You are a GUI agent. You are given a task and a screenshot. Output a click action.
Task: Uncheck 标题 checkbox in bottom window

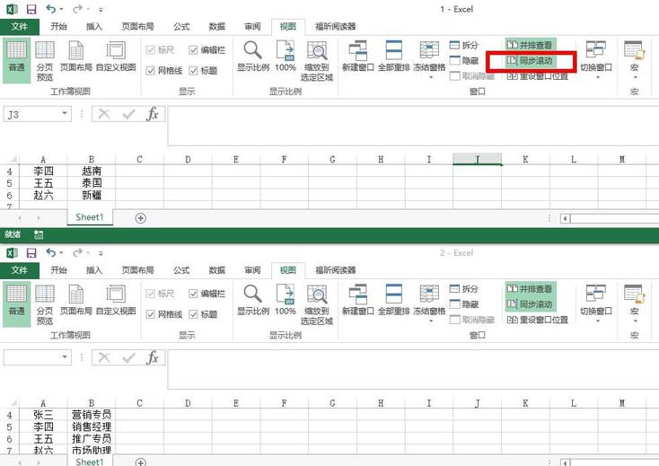point(194,314)
